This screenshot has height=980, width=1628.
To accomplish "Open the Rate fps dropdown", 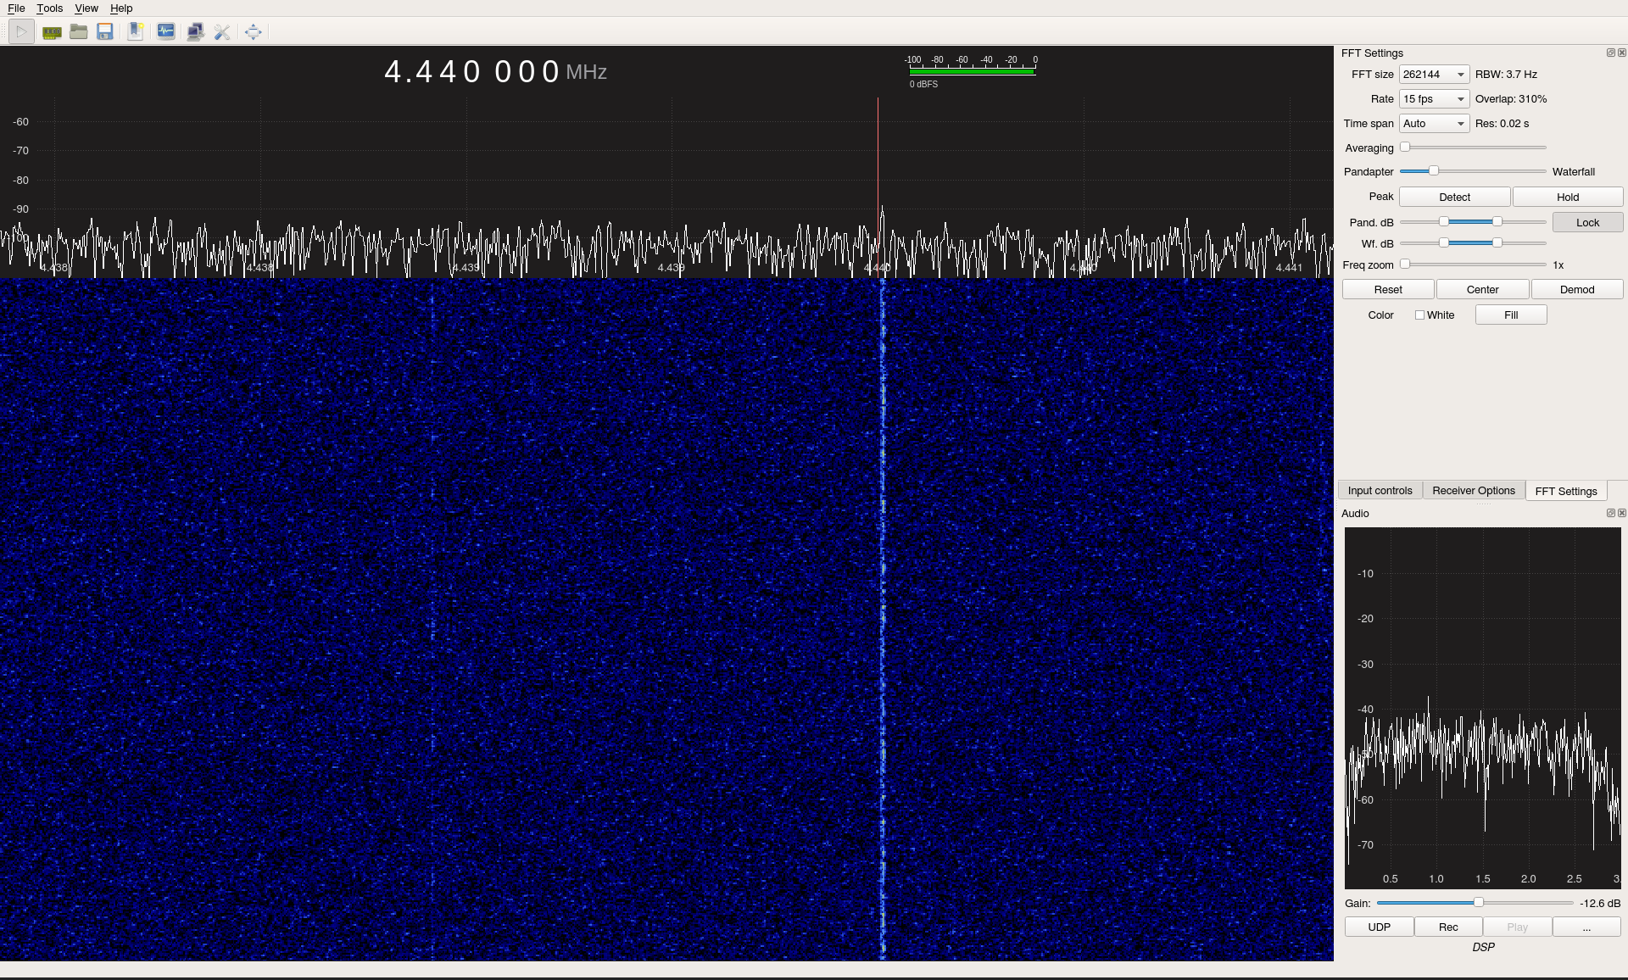I will [1434, 99].
